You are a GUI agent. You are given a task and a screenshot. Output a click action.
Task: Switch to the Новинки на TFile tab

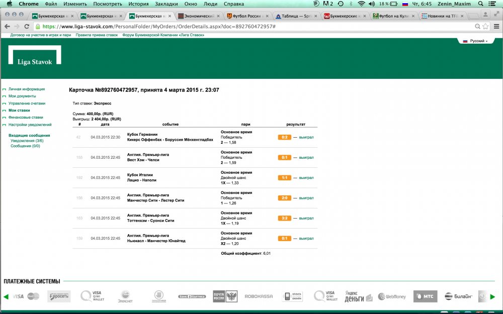[x=442, y=16]
